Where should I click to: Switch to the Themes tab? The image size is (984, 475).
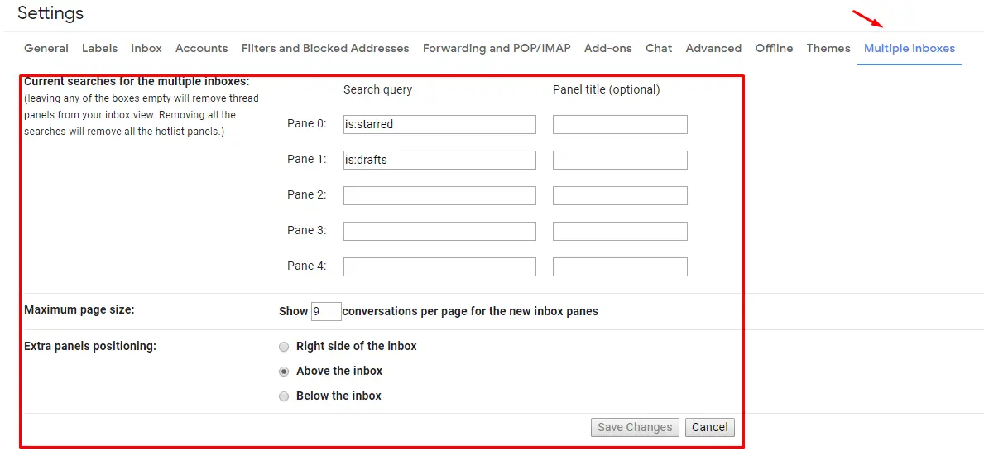pos(828,48)
